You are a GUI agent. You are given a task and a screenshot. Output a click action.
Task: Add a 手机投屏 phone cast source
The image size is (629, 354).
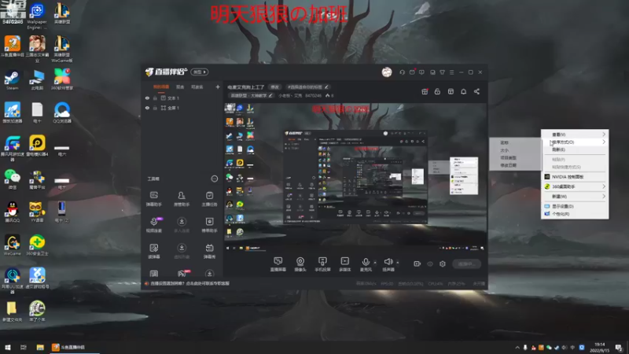click(322, 264)
